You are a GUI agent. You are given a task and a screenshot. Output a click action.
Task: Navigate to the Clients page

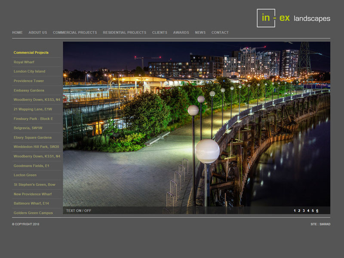click(160, 33)
